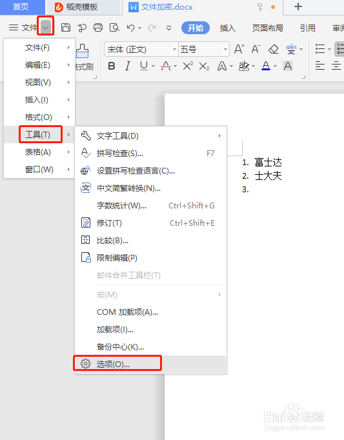Image resolution: width=344 pixels, height=440 pixels.
Task: Open the 格式(O) submenu
Action: click(x=39, y=117)
